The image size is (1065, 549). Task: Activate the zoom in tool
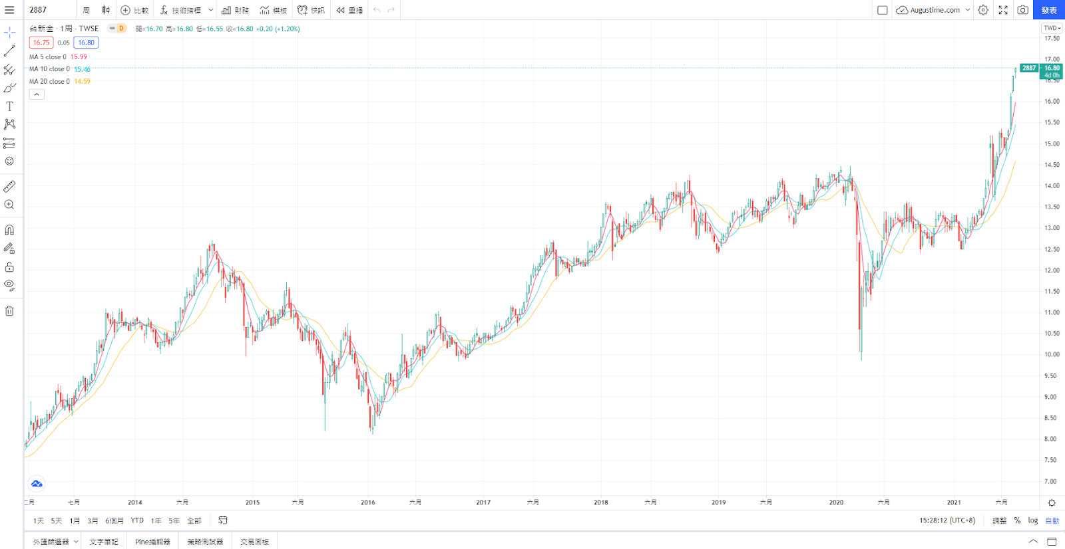[9, 205]
